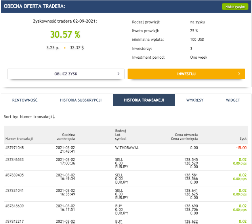
Task: Click the chevron arrow on the Inwestuj button
Action: 239,74
